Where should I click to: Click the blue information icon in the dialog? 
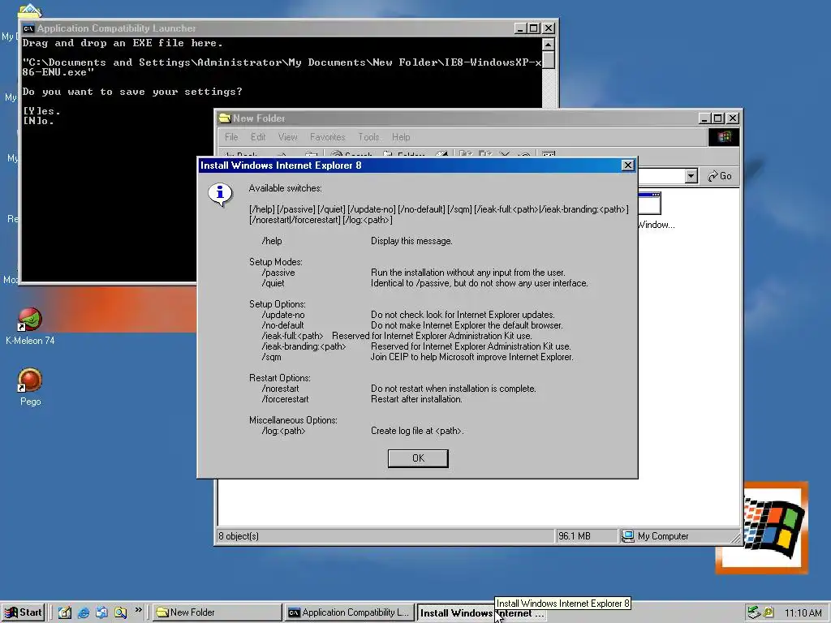click(220, 195)
